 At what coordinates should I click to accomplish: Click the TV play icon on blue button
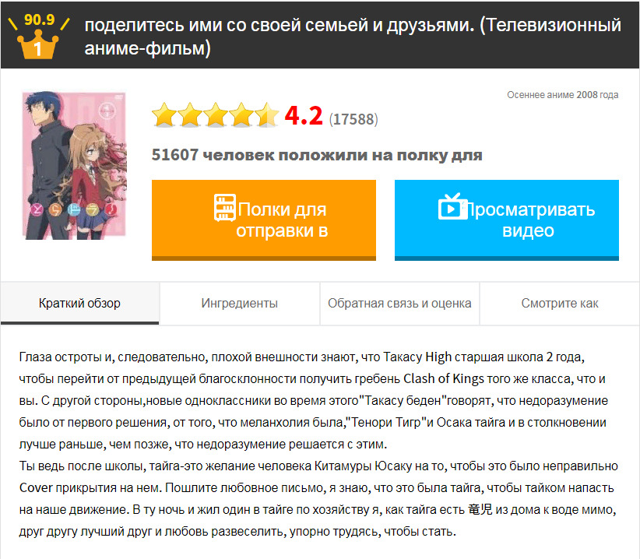452,206
